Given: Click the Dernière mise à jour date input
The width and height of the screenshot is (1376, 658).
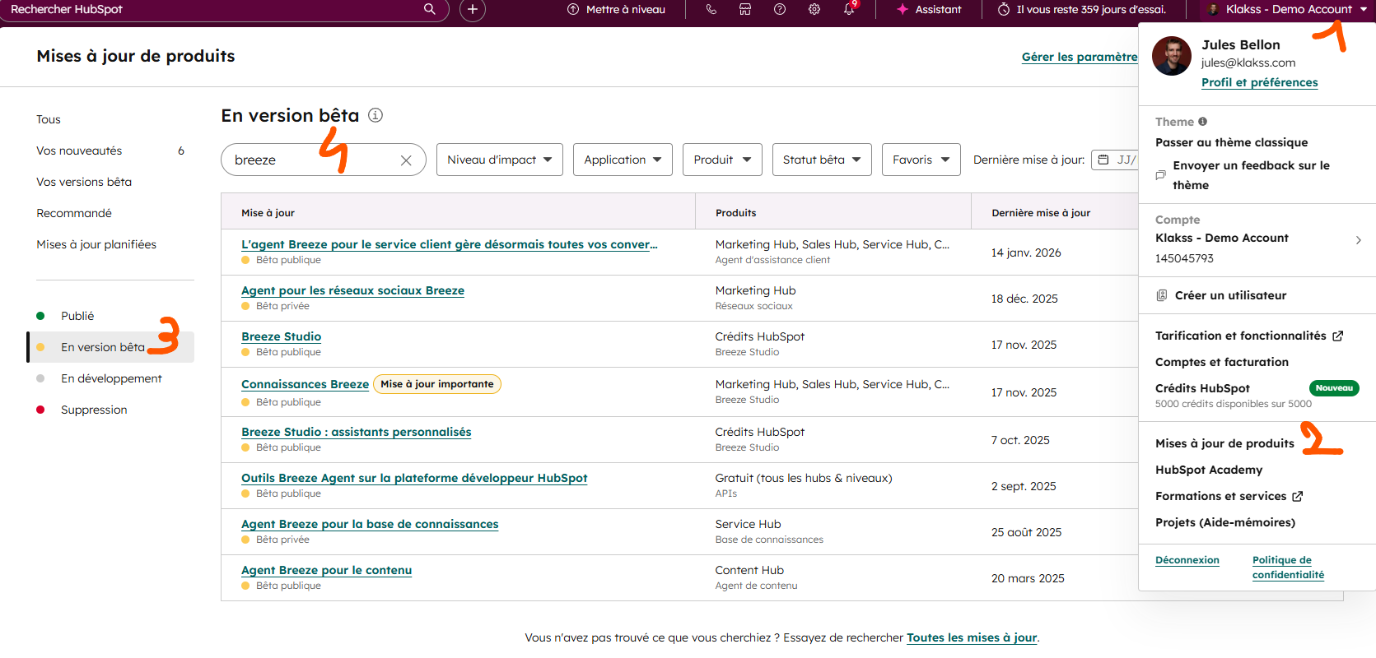Looking at the screenshot, I should (1115, 160).
